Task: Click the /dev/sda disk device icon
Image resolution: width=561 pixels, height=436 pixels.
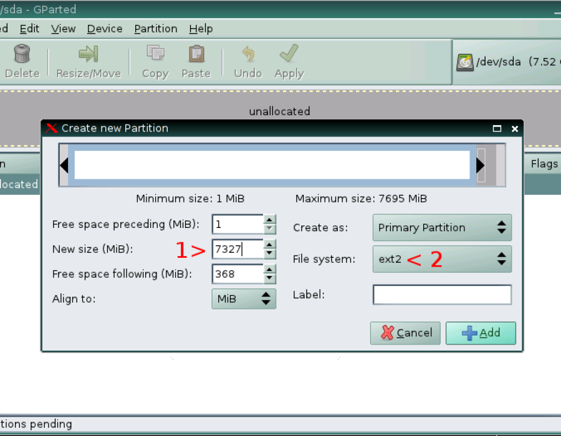Action: 465,62
